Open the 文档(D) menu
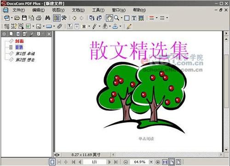Viewport: 230px width, 166px height. click(78, 10)
